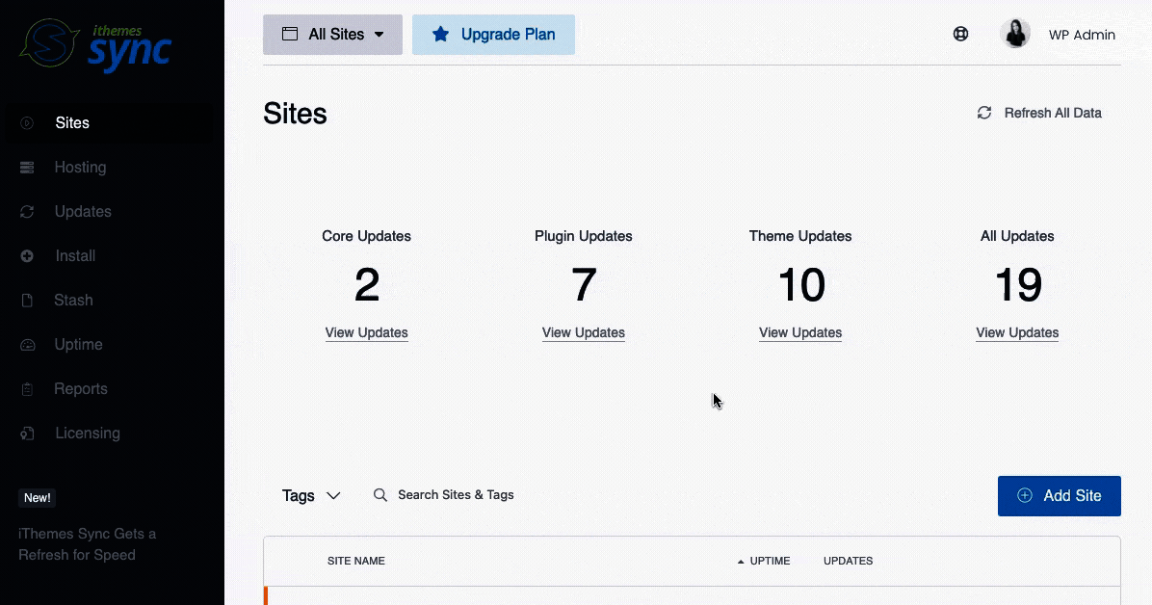The width and height of the screenshot is (1152, 605).
Task: View Plugin Updates via its link
Action: [x=583, y=332]
